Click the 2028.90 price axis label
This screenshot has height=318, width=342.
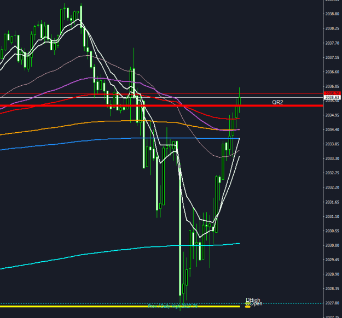[x=332, y=274]
